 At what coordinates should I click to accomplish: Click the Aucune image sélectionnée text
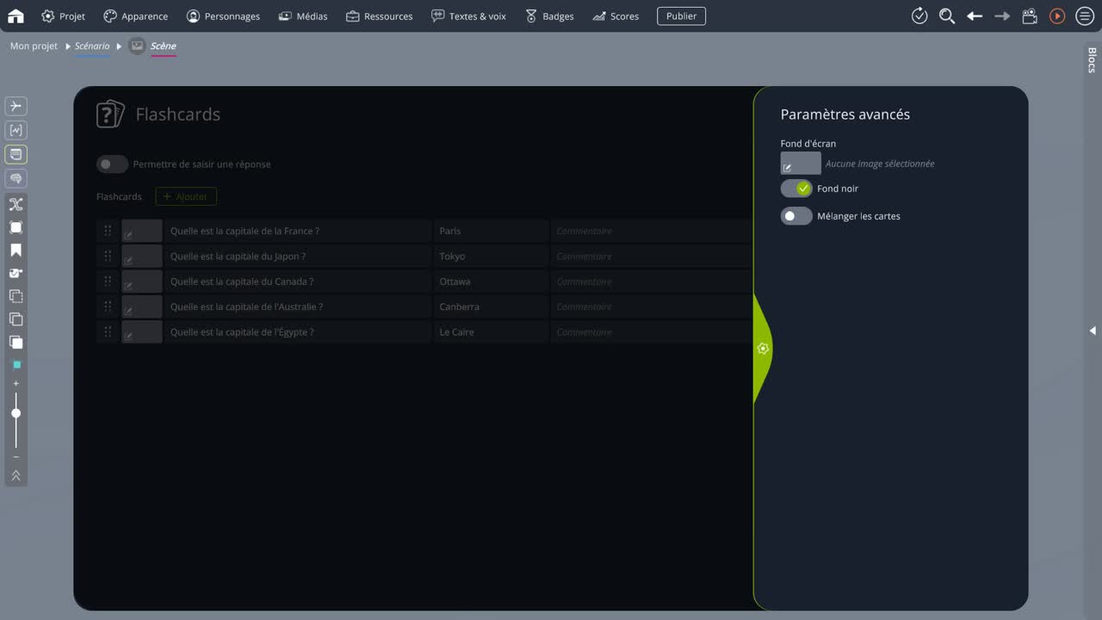pos(879,164)
